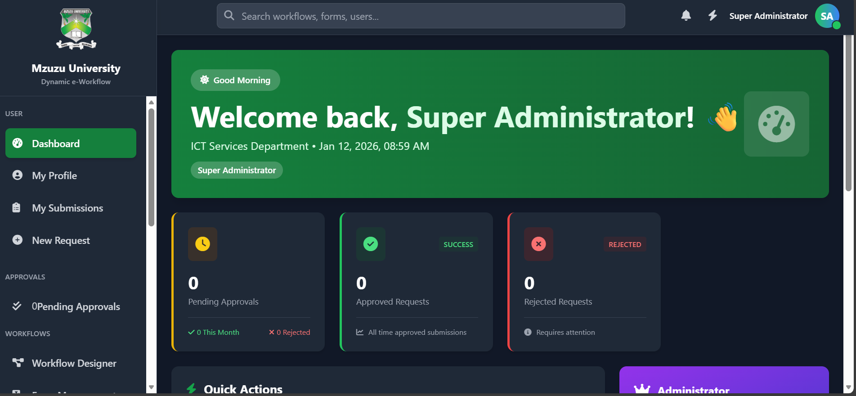
Task: Click the Mzuzu University title text
Action: point(76,68)
